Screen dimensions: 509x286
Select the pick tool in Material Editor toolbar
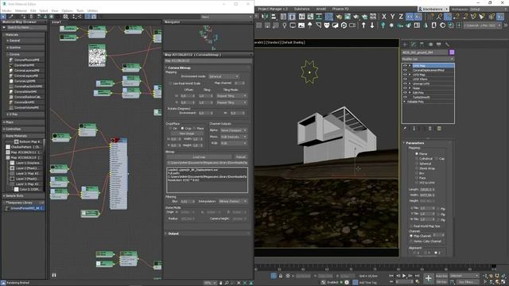[x=3, y=17]
